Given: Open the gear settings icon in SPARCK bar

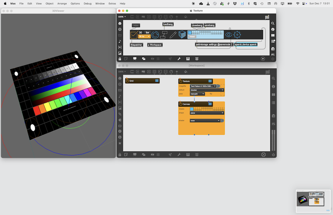Looking at the screenshot, I should coord(237,34).
